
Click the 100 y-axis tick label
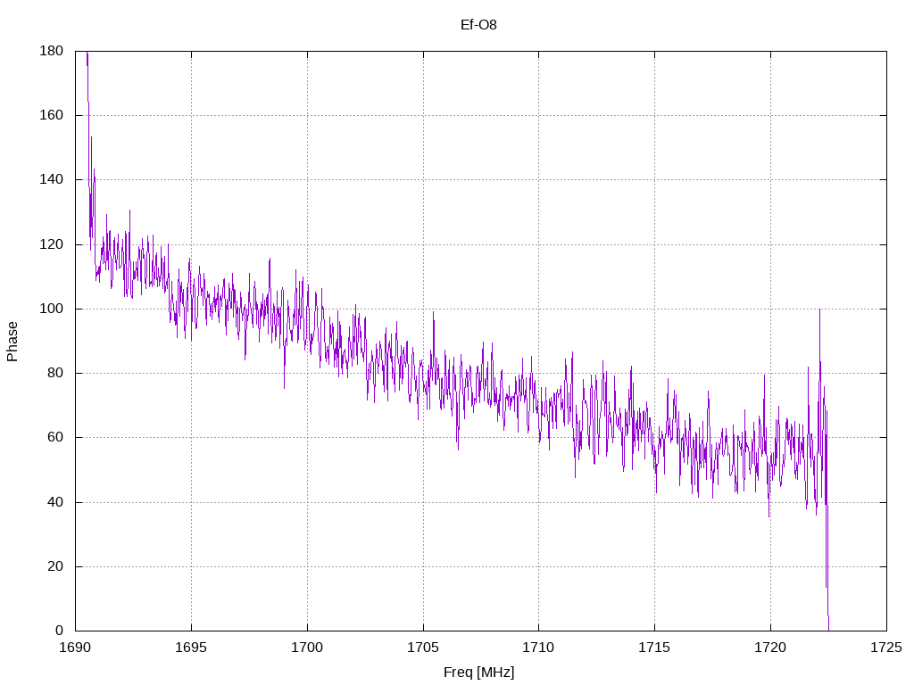point(51,309)
